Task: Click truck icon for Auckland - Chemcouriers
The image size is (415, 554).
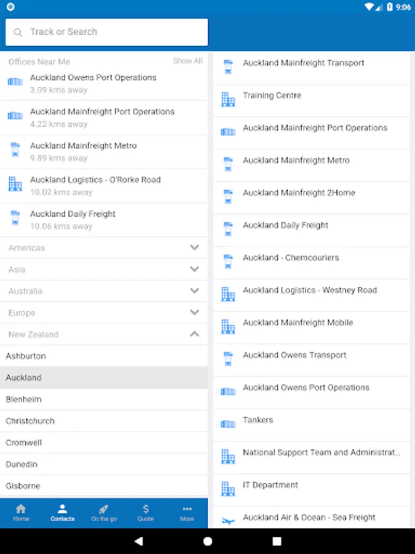Action: [x=228, y=262]
